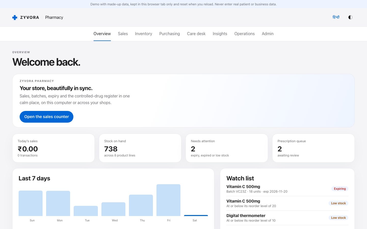Screen dimensions: 367x229
Task: Switch language to Hindi
Action: (x=336, y=17)
